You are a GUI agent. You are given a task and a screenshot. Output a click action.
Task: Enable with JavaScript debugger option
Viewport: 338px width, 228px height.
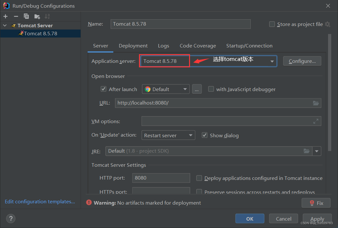[211, 89]
